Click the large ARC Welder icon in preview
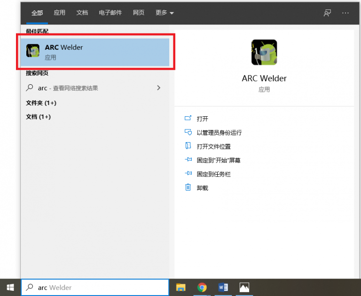This screenshot has width=361, height=296. point(264,52)
